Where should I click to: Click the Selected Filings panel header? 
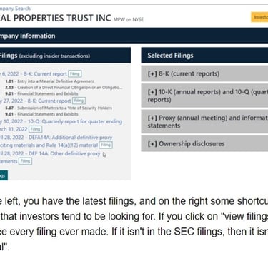click(x=204, y=56)
